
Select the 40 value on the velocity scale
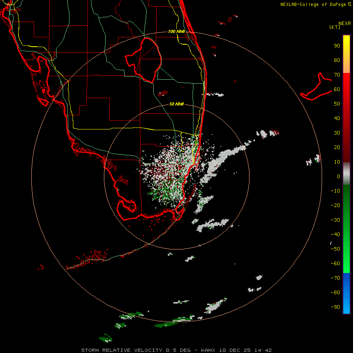point(337,118)
